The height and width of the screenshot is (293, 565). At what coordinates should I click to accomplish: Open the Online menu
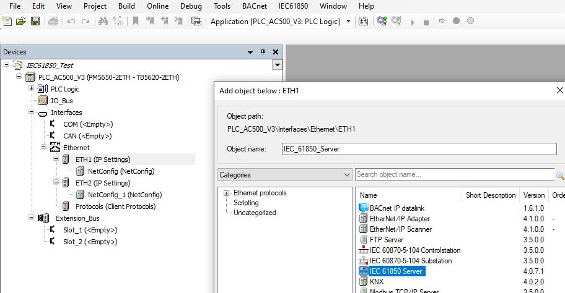coord(157,6)
